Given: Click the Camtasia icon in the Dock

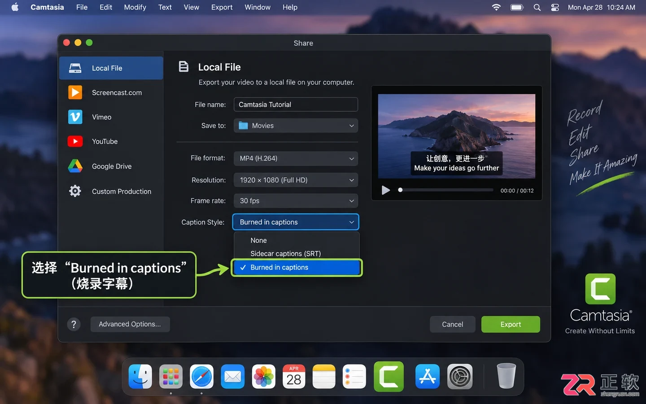Looking at the screenshot, I should [x=389, y=377].
